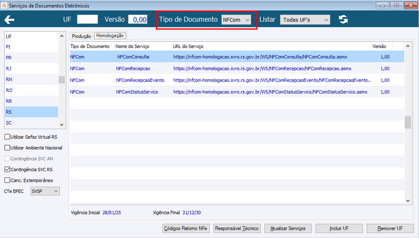Select PI in the UF list
This screenshot has height=238, width=419.
pos(31,47)
